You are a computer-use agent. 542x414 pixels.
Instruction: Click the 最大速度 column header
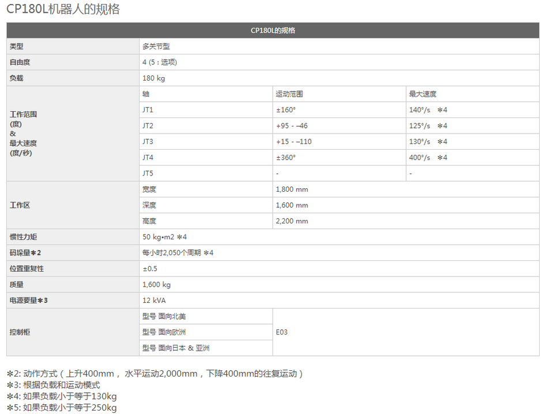[x=423, y=94]
